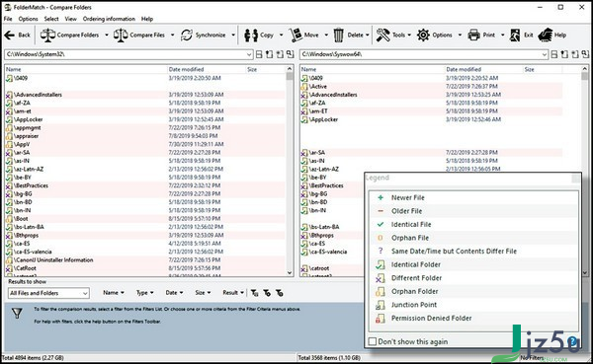Click right pane scrollbar up arrow

(585, 69)
